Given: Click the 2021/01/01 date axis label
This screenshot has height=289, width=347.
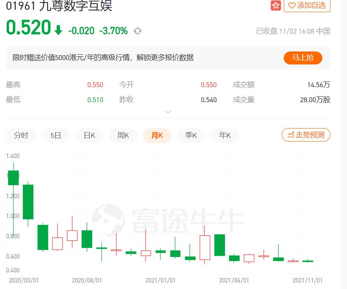Looking at the screenshot, I should point(160,280).
